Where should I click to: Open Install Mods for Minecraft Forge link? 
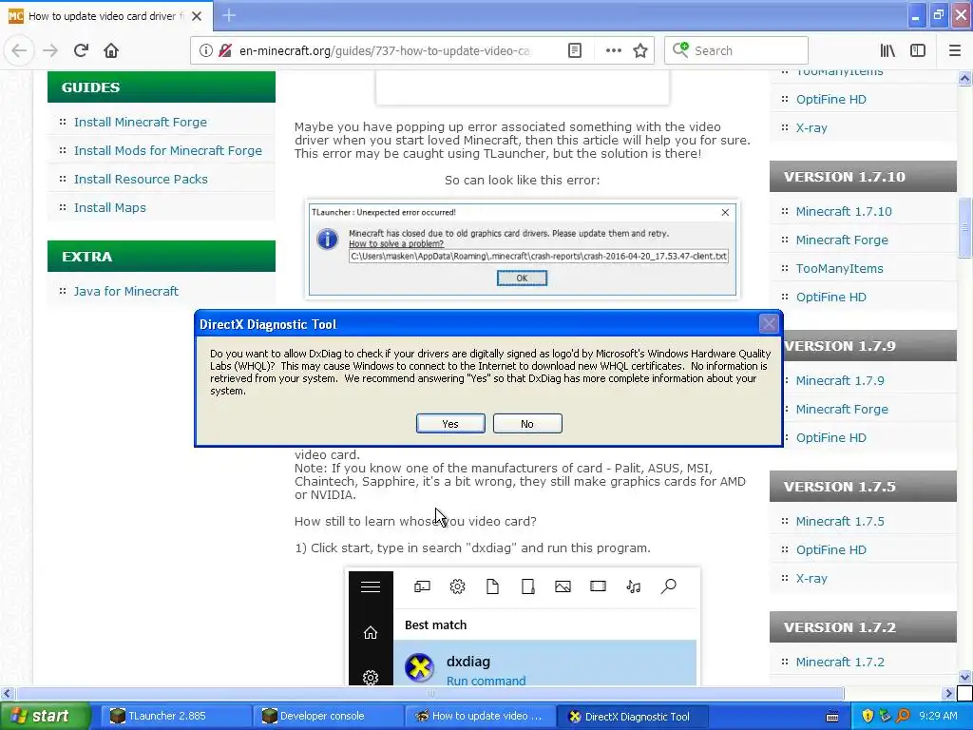[x=167, y=150]
